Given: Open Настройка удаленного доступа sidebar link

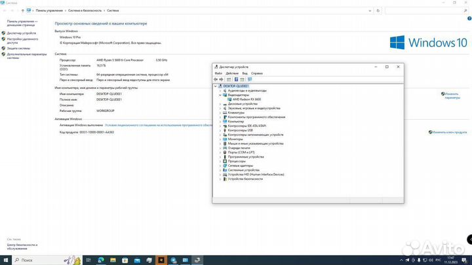Looking at the screenshot, I should coord(22,41).
